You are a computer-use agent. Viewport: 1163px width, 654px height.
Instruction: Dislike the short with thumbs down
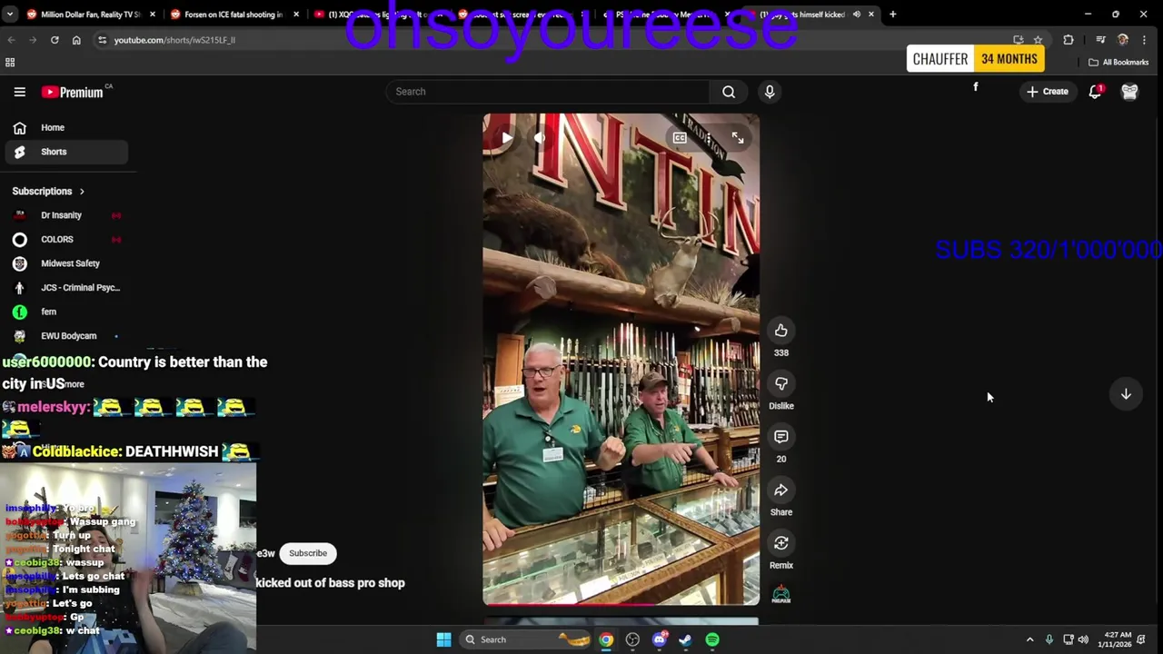pos(781,383)
